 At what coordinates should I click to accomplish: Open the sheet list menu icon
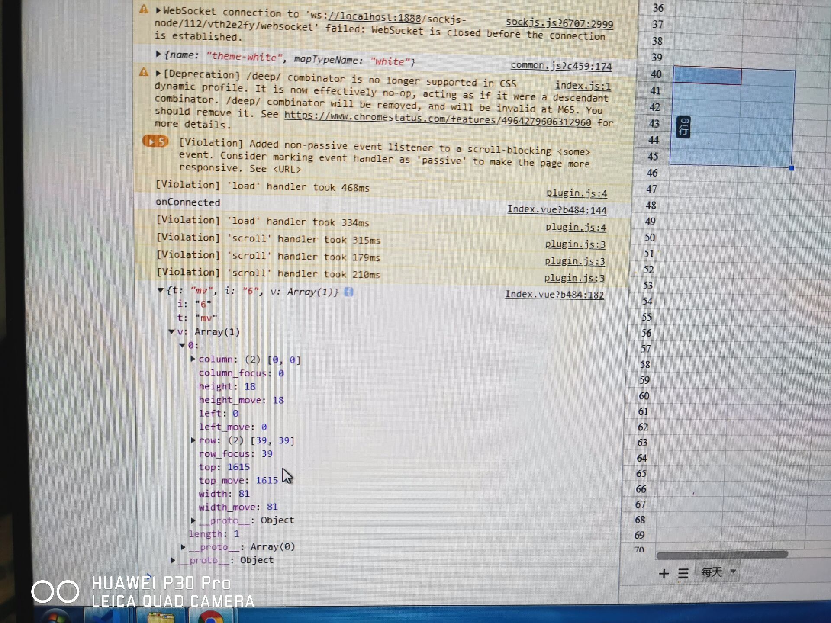[683, 574]
